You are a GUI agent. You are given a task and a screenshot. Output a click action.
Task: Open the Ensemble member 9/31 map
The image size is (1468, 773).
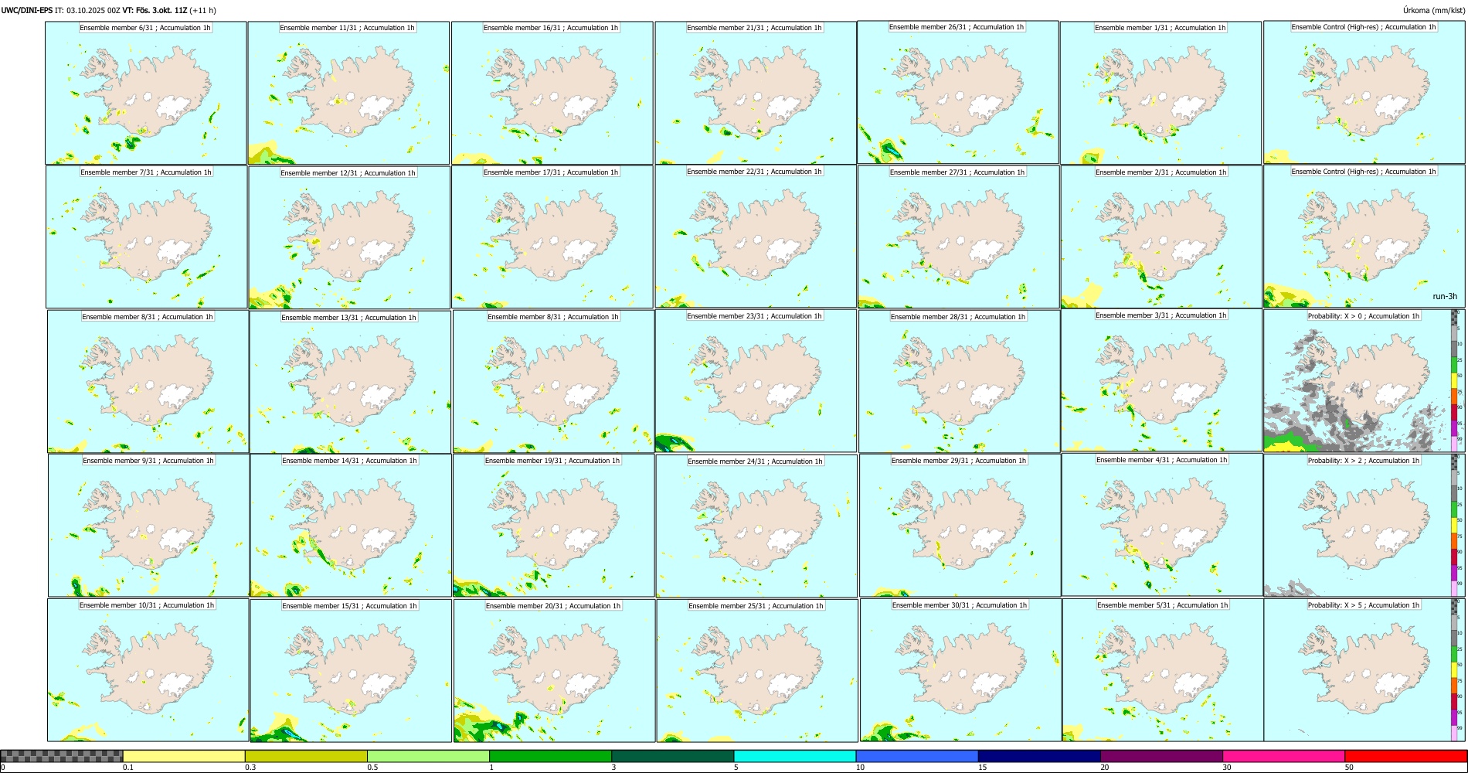coord(149,526)
